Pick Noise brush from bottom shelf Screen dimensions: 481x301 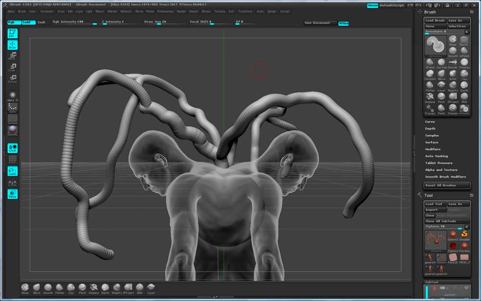(x=25, y=288)
